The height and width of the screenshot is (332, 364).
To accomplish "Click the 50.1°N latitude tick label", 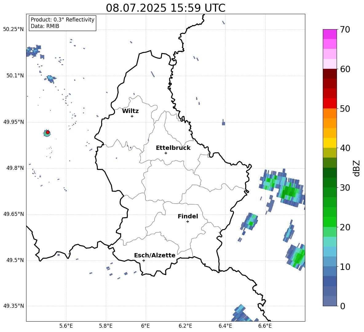I will tap(15, 76).
